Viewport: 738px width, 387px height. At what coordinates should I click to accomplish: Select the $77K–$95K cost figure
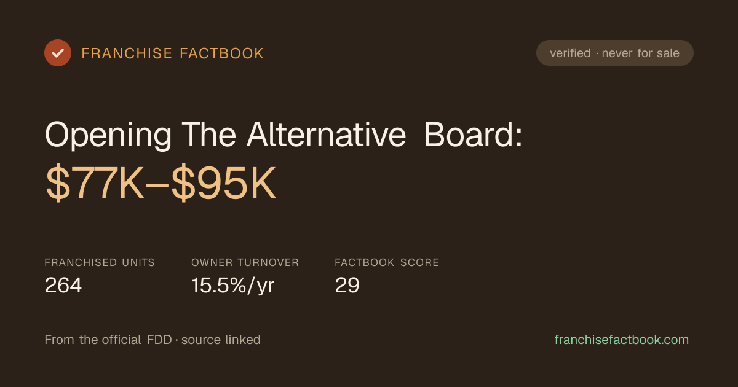point(161,184)
